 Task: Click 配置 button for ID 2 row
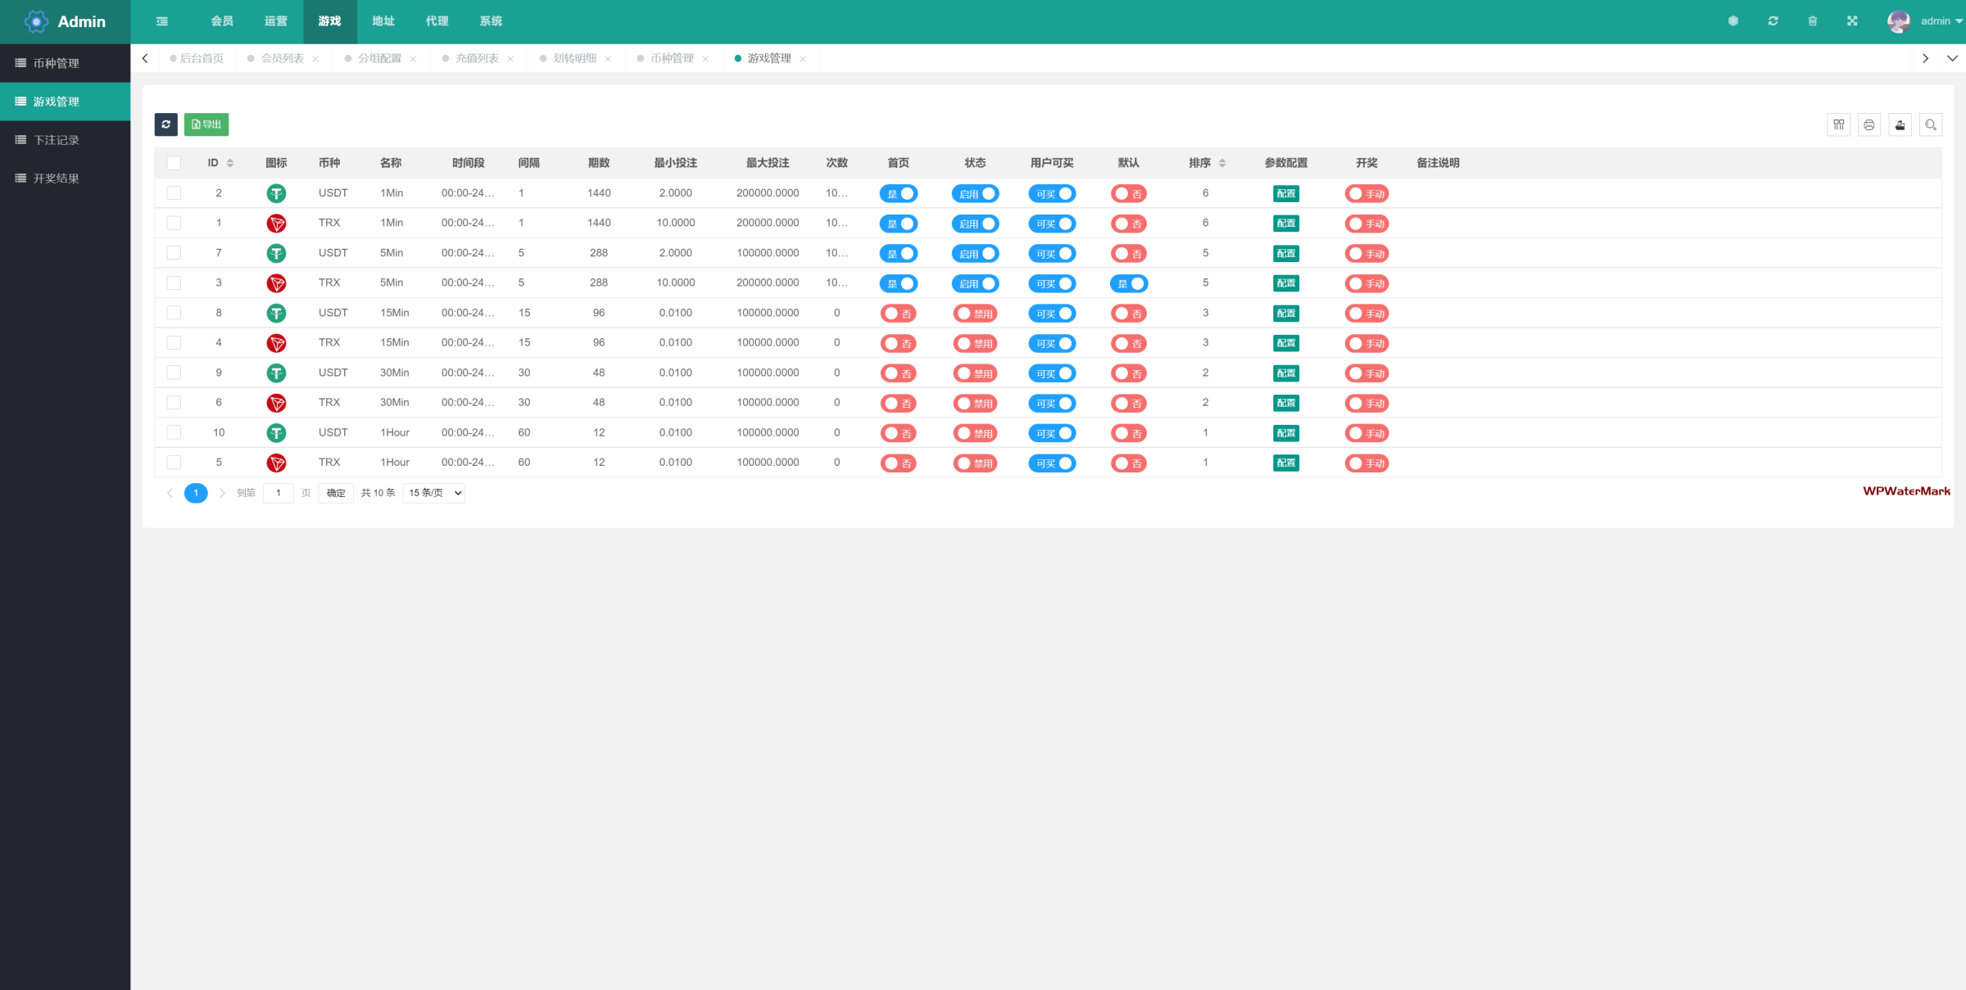click(x=1285, y=194)
